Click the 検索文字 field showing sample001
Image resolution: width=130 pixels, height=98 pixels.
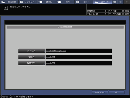[x=79, y=63]
